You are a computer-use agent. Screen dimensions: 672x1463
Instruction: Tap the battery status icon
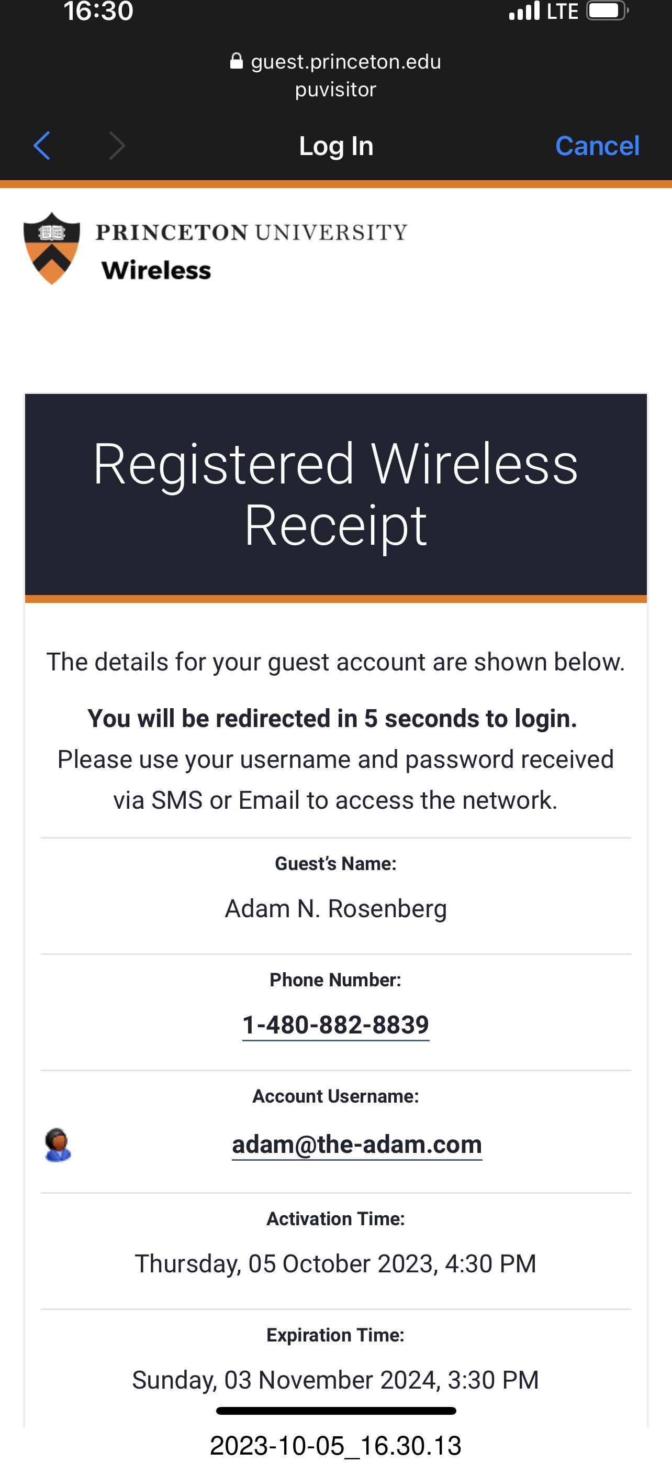(607, 12)
